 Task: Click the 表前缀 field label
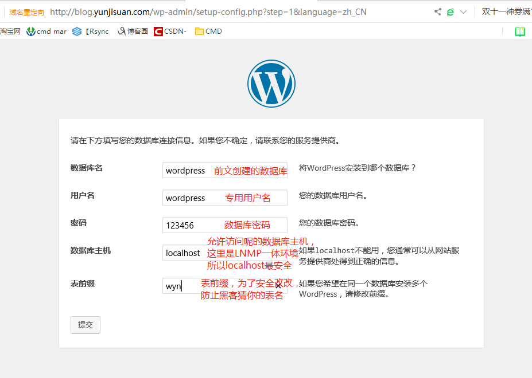pyautogui.click(x=83, y=284)
